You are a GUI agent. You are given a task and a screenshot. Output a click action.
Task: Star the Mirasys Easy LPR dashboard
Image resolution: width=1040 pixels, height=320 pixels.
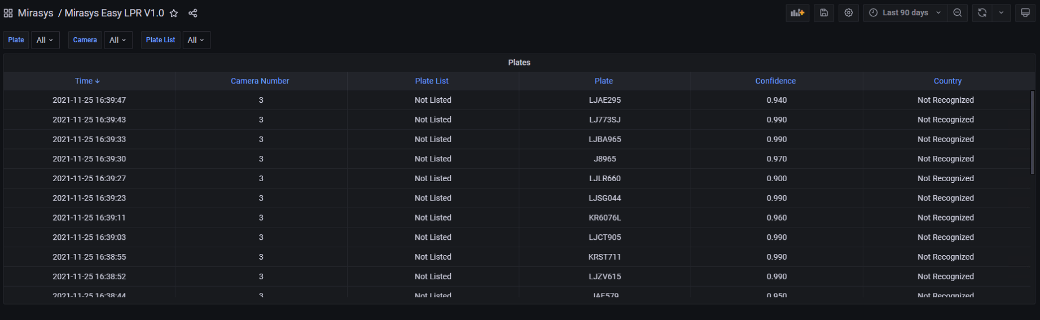(x=174, y=13)
